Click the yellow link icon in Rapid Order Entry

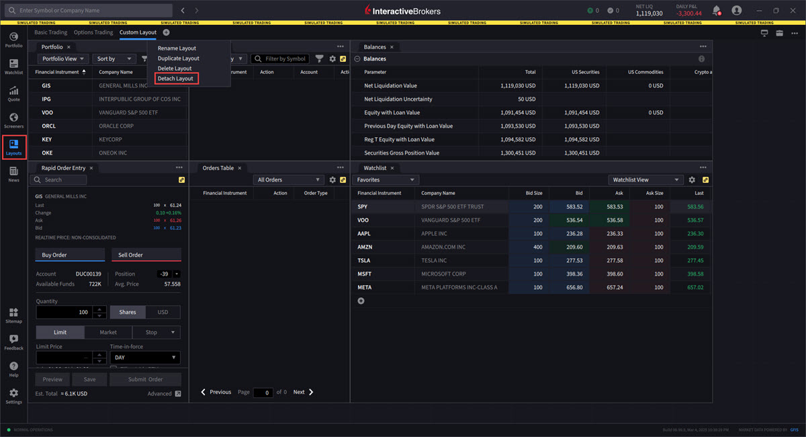(181, 180)
